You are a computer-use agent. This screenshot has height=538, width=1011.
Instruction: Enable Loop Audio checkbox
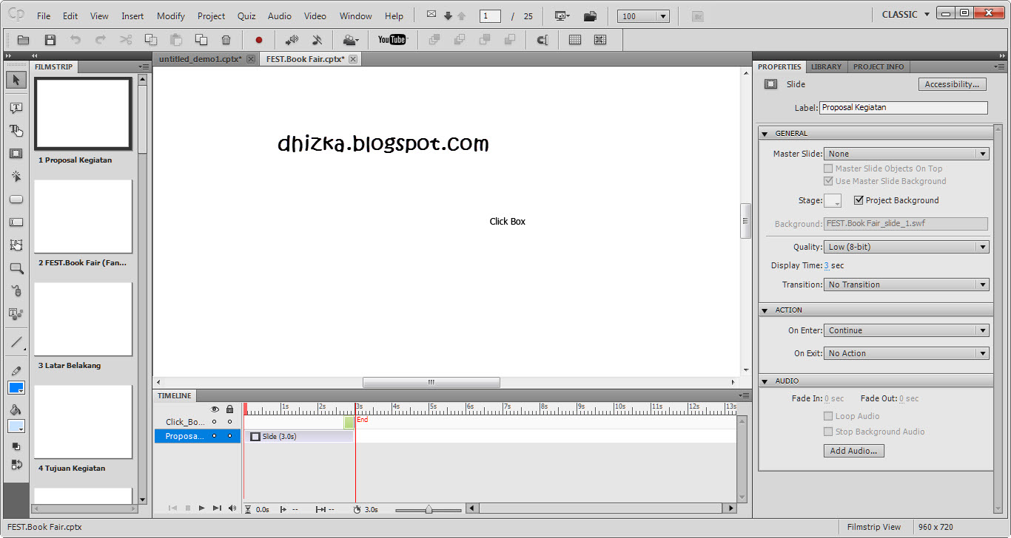pyautogui.click(x=828, y=416)
